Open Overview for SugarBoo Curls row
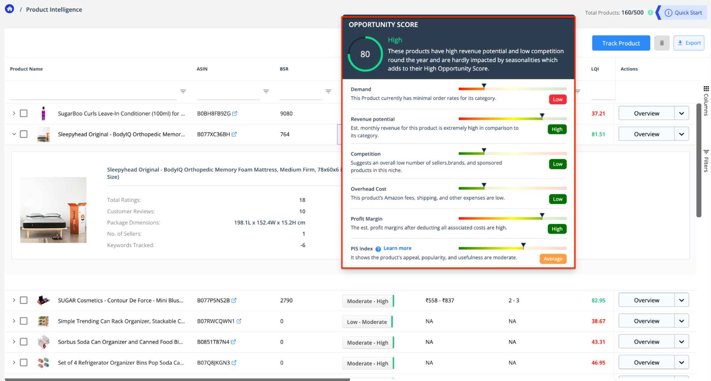This screenshot has width=711, height=381. pyautogui.click(x=646, y=113)
